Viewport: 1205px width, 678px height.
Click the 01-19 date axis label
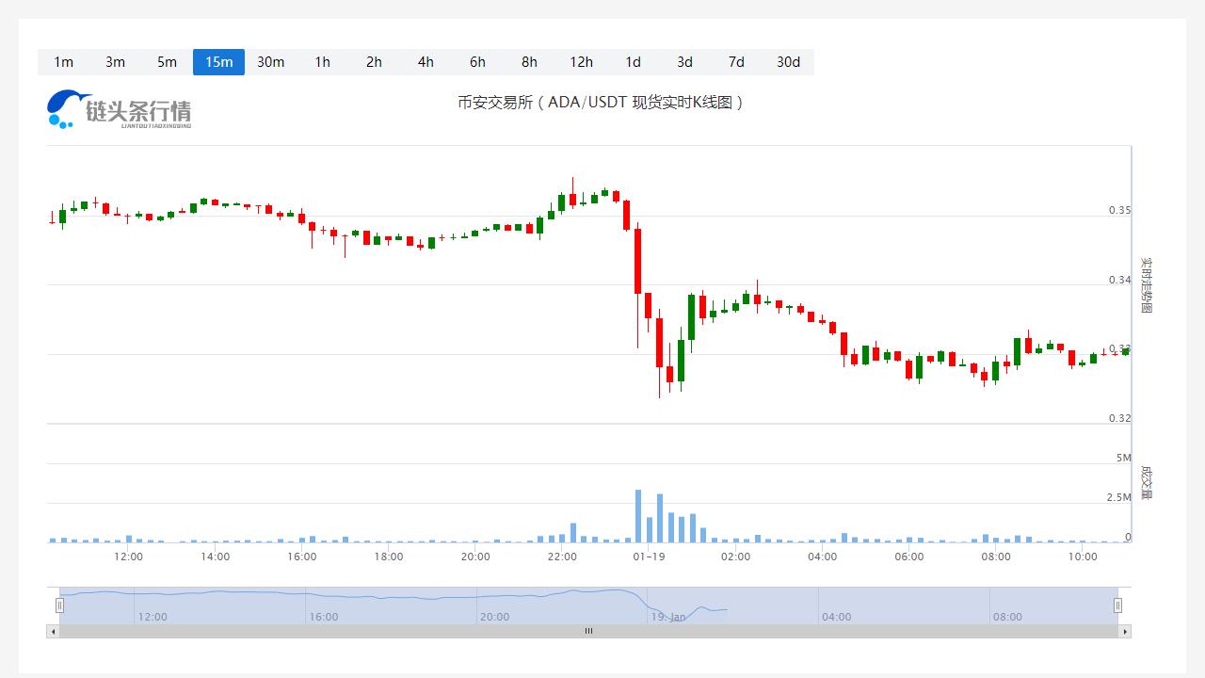(x=649, y=557)
